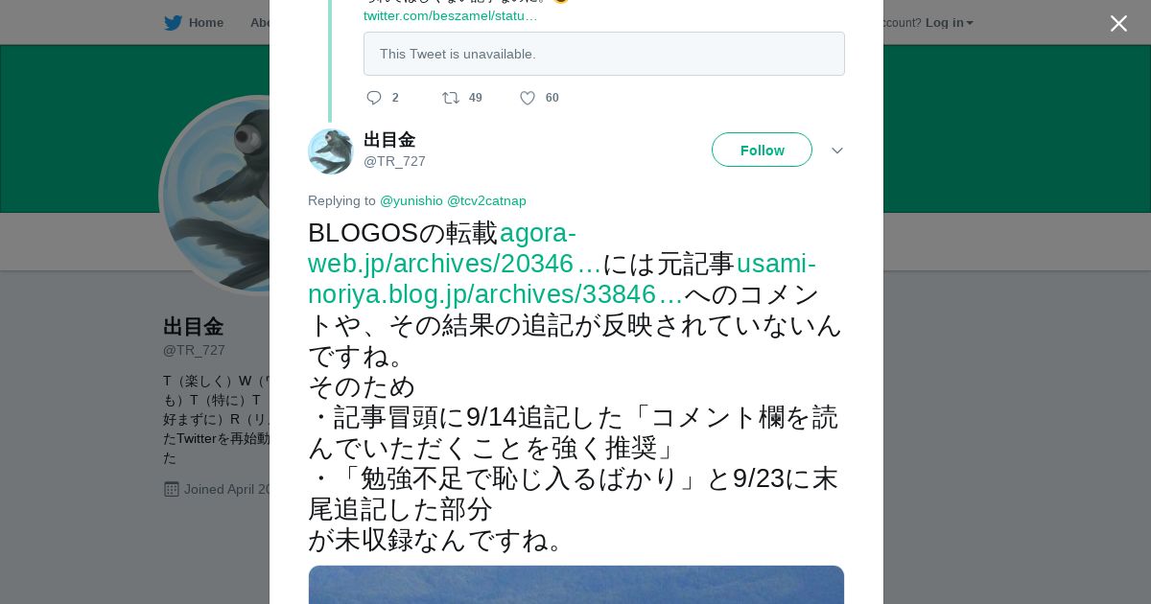Click the retweet arrows icon
Screen dimensions: 1151x604
pyautogui.click(x=450, y=98)
